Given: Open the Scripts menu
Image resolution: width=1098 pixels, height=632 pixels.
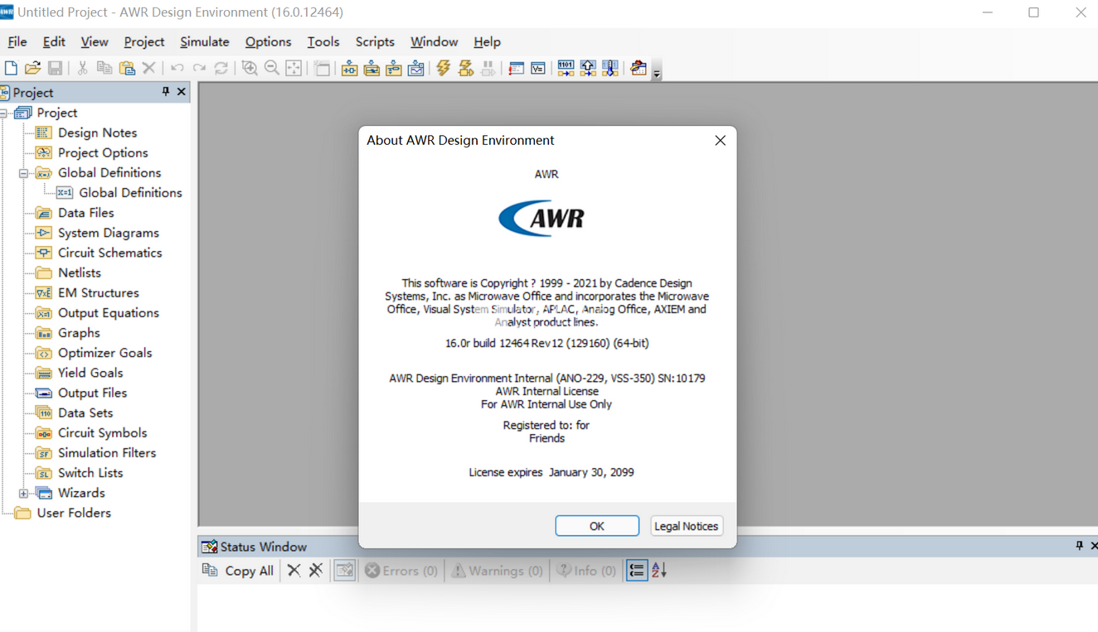Looking at the screenshot, I should 375,41.
